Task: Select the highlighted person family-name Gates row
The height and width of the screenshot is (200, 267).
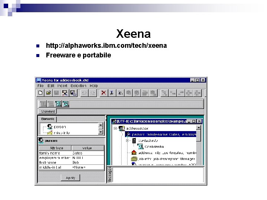Action: point(161,134)
